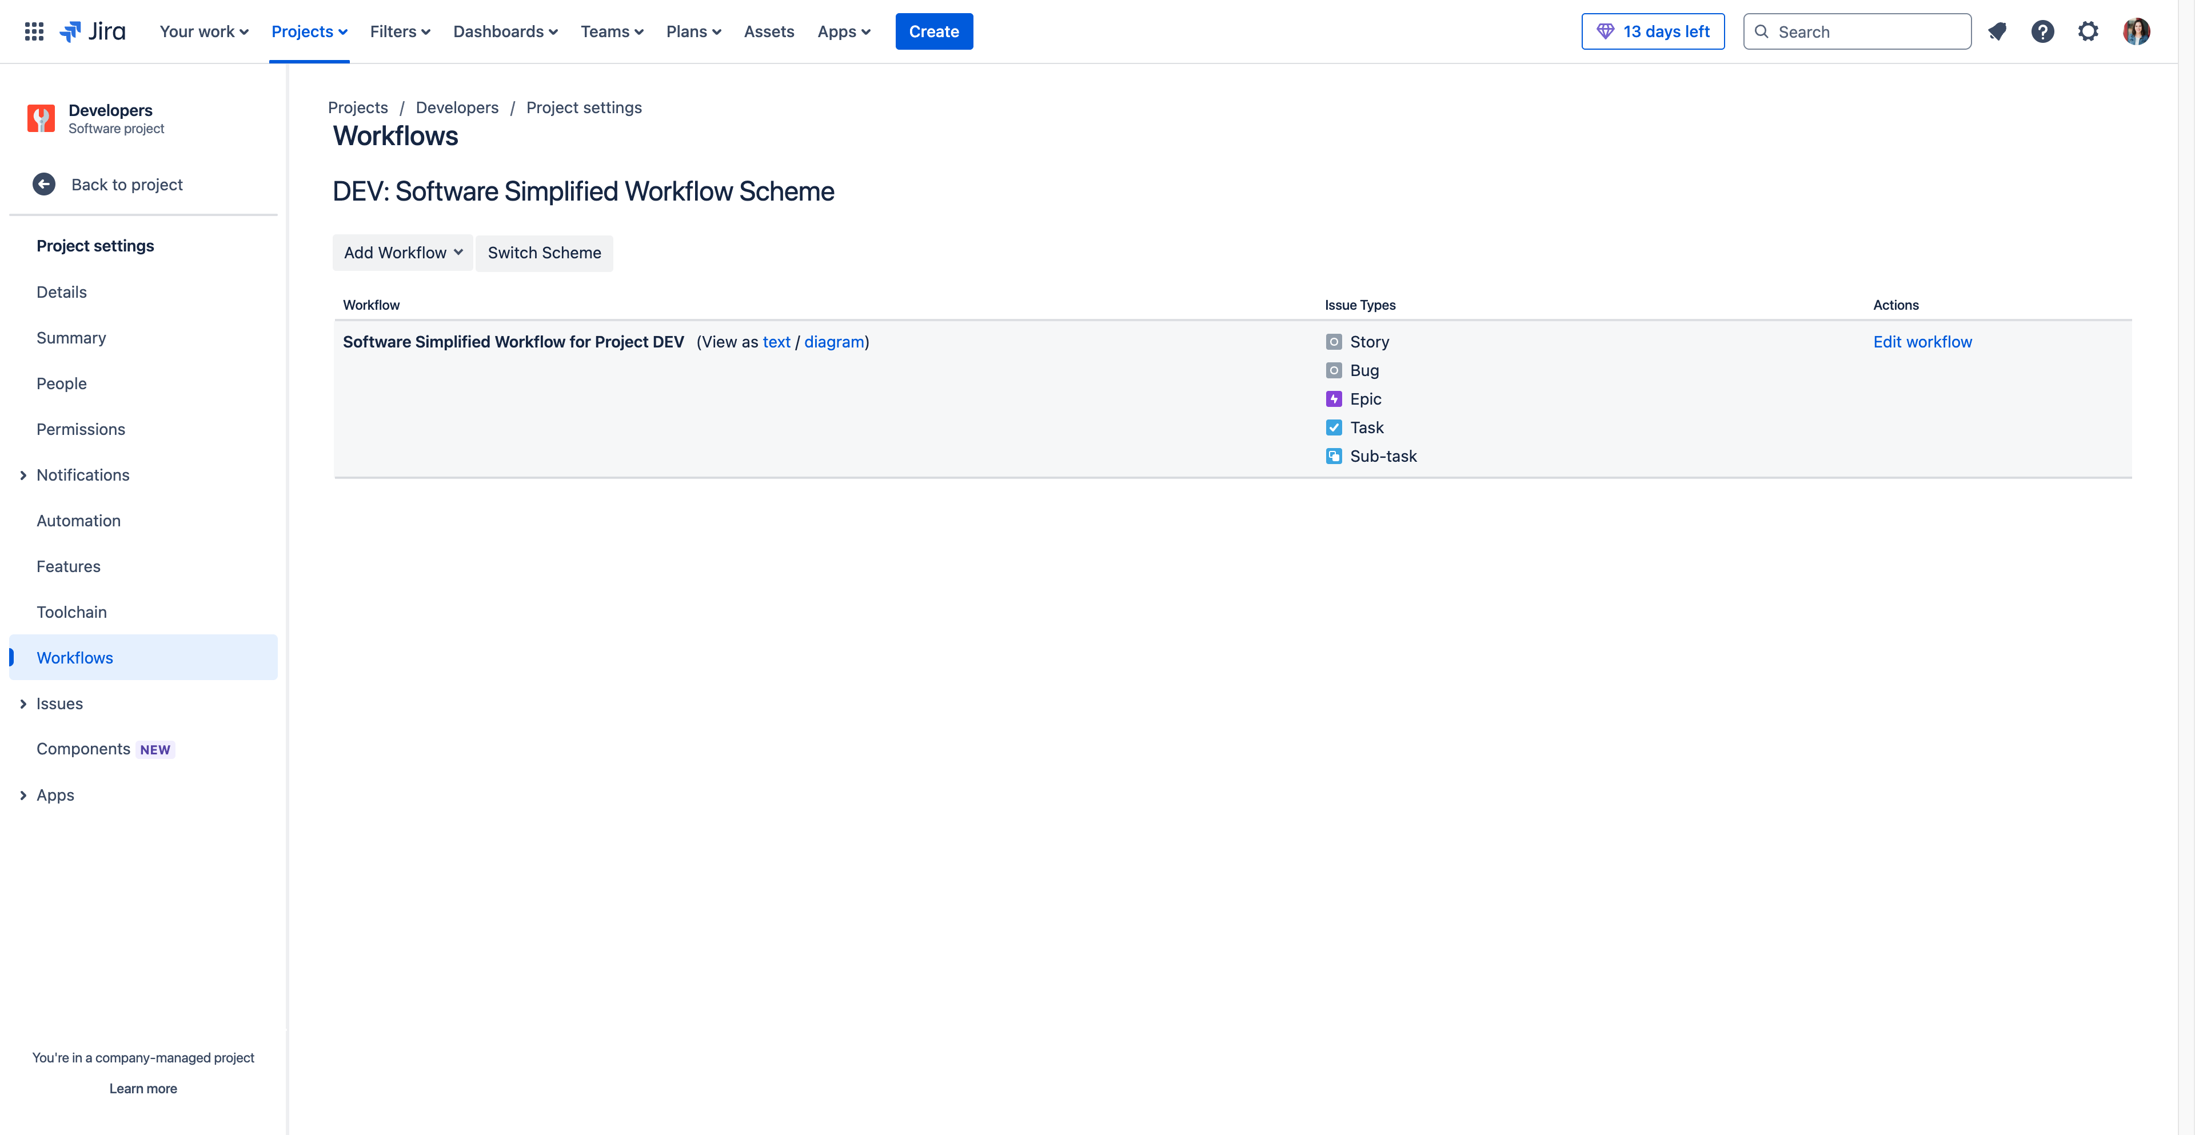Click the Switch Scheme button
Image resolution: width=2195 pixels, height=1135 pixels.
click(x=545, y=253)
